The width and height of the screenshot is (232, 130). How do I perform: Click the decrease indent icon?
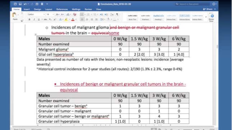tap(101, 14)
